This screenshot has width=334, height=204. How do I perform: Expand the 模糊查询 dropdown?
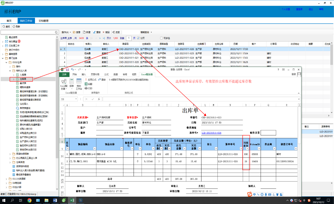pos(151,32)
